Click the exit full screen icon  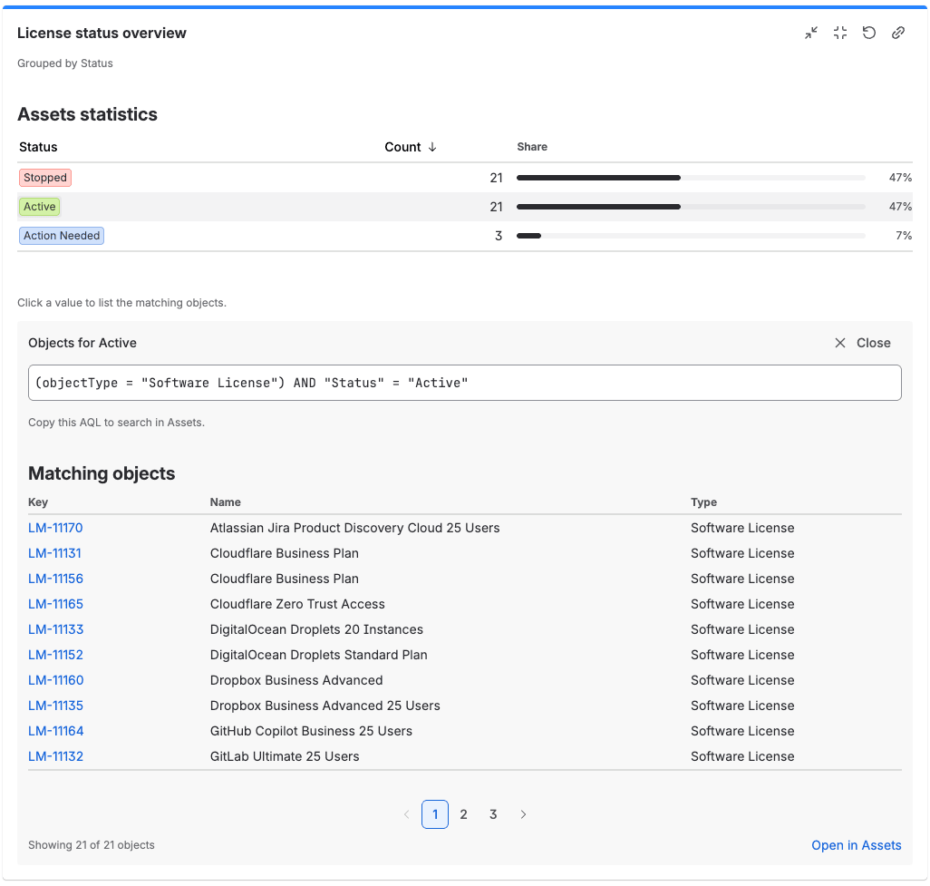point(840,34)
